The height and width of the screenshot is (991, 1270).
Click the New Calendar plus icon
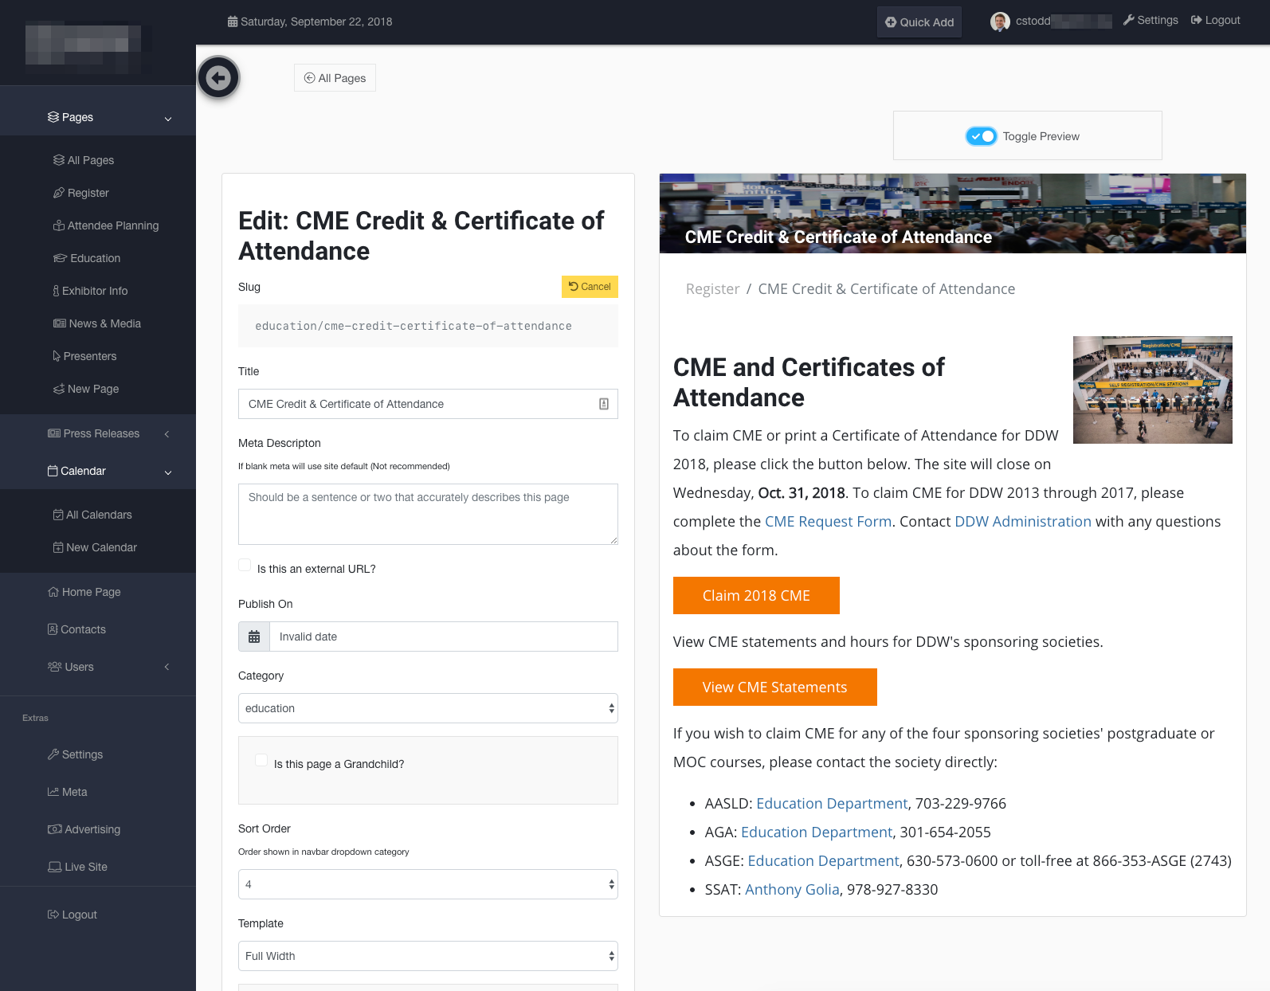pyautogui.click(x=58, y=547)
